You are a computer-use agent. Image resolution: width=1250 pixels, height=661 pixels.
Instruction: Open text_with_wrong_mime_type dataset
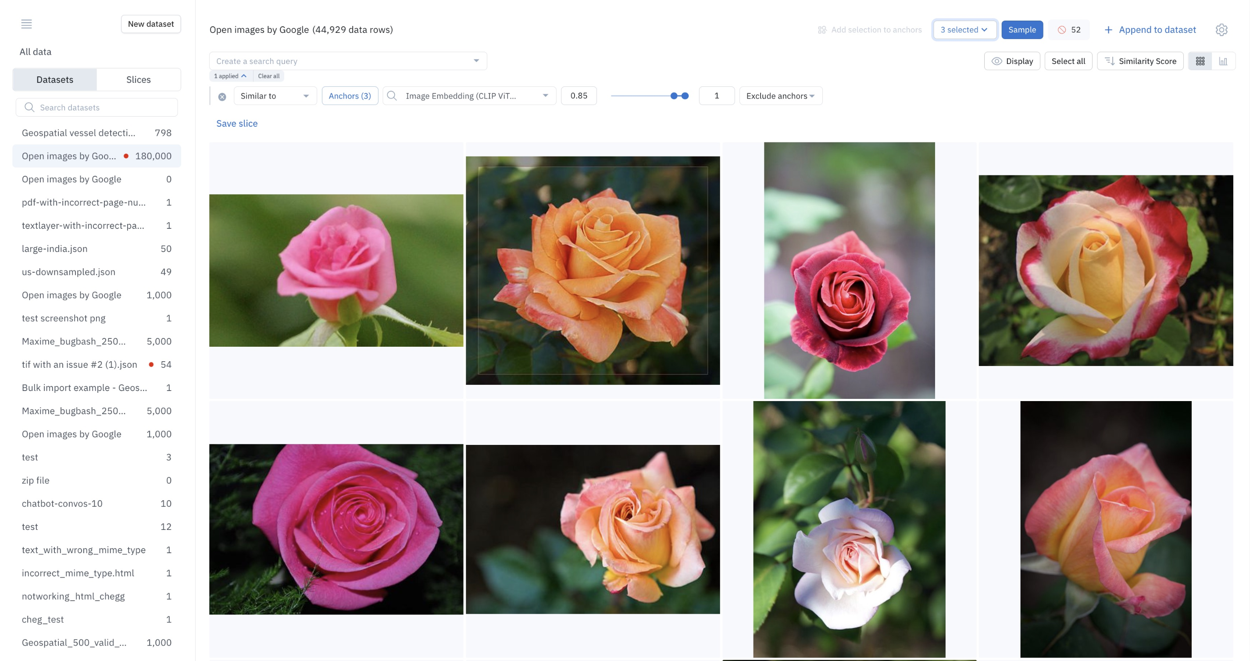[96, 550]
